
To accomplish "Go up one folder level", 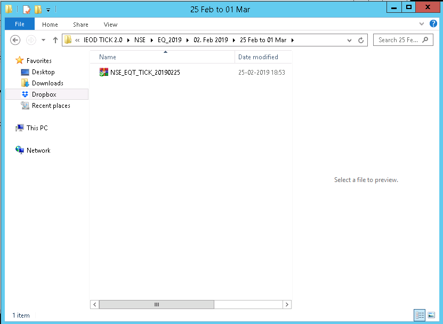I will (55, 40).
